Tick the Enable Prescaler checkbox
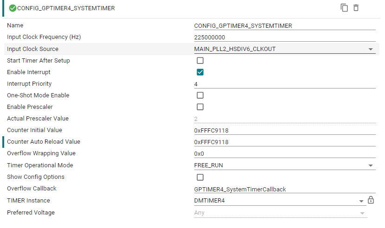The height and width of the screenshot is (228, 385). [200, 107]
